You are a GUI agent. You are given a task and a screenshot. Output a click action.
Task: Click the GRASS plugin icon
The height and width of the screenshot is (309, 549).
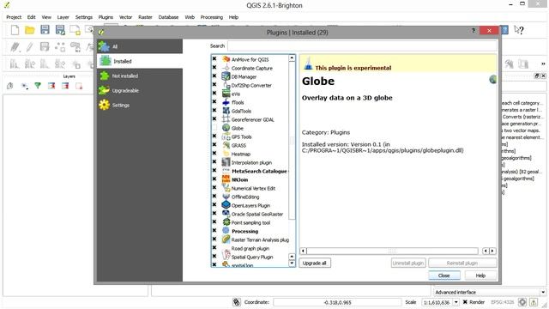click(226, 145)
